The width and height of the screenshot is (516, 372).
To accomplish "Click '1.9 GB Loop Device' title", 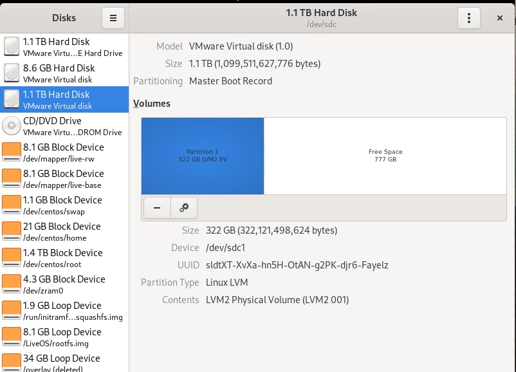I will point(62,306).
